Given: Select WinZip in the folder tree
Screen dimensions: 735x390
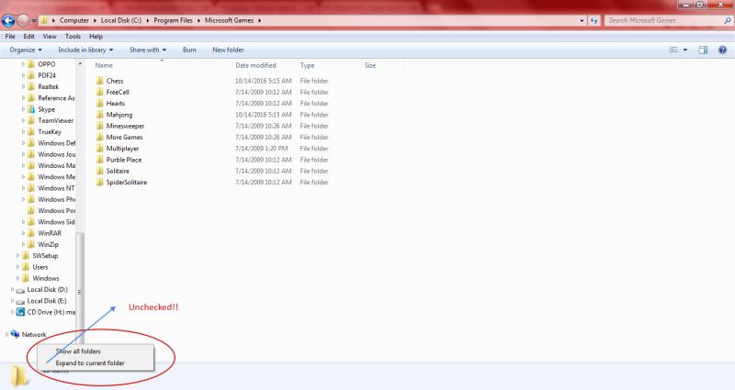Looking at the screenshot, I should point(49,244).
